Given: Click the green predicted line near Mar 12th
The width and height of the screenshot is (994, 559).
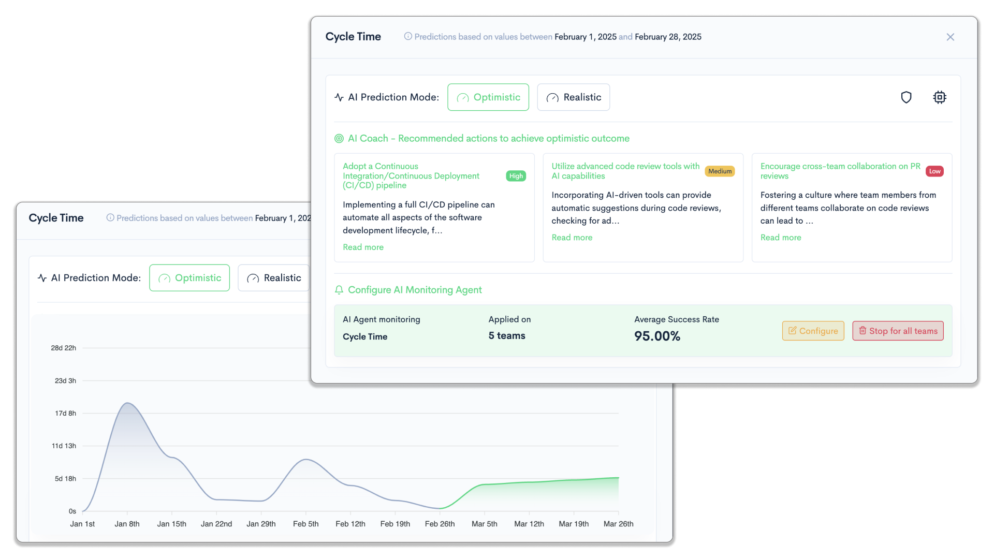Looking at the screenshot, I should coord(529,482).
